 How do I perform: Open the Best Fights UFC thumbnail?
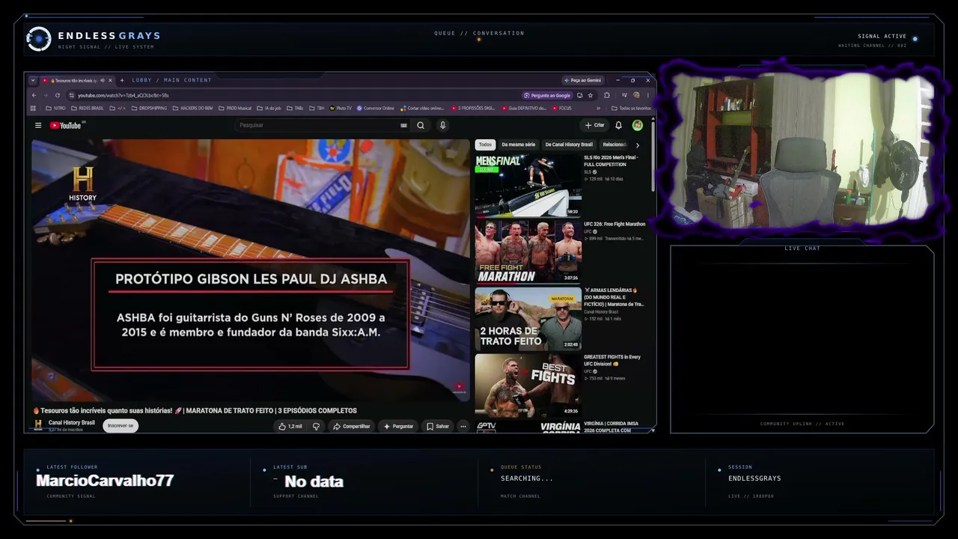tap(528, 385)
